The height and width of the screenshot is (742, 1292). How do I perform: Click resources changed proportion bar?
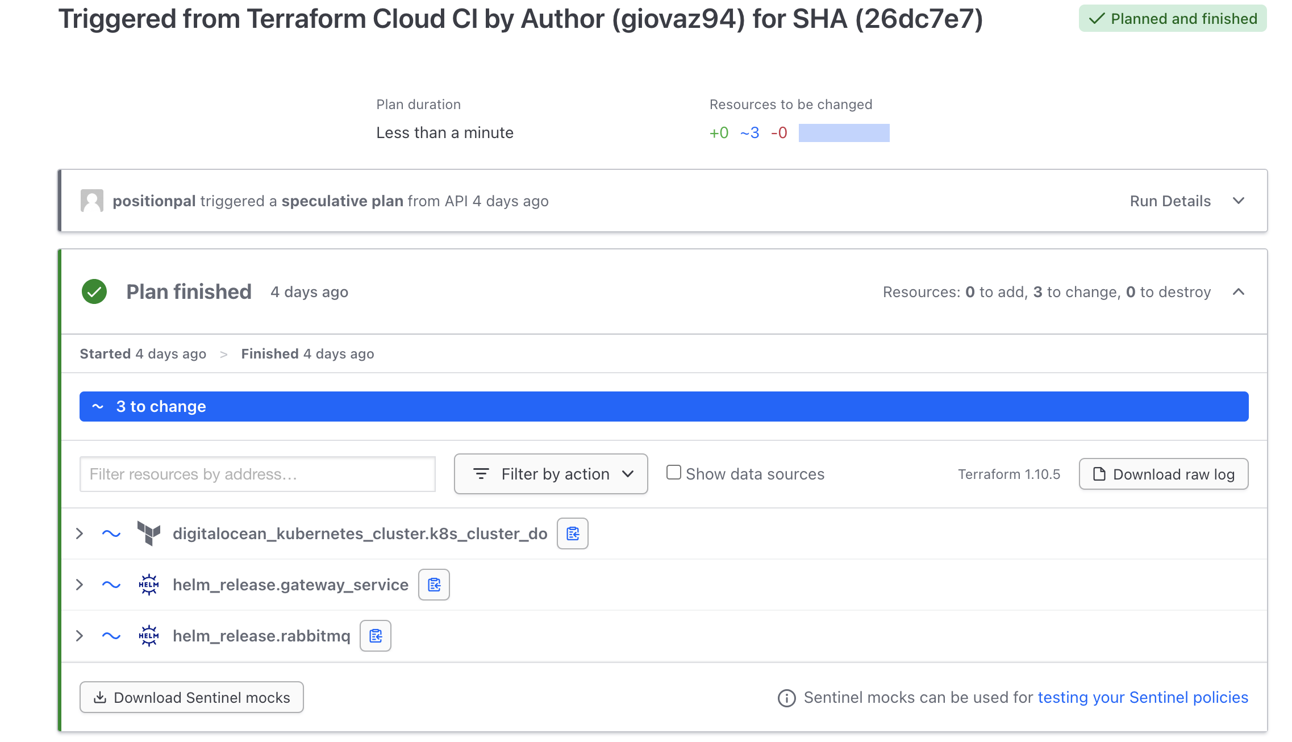coord(844,133)
